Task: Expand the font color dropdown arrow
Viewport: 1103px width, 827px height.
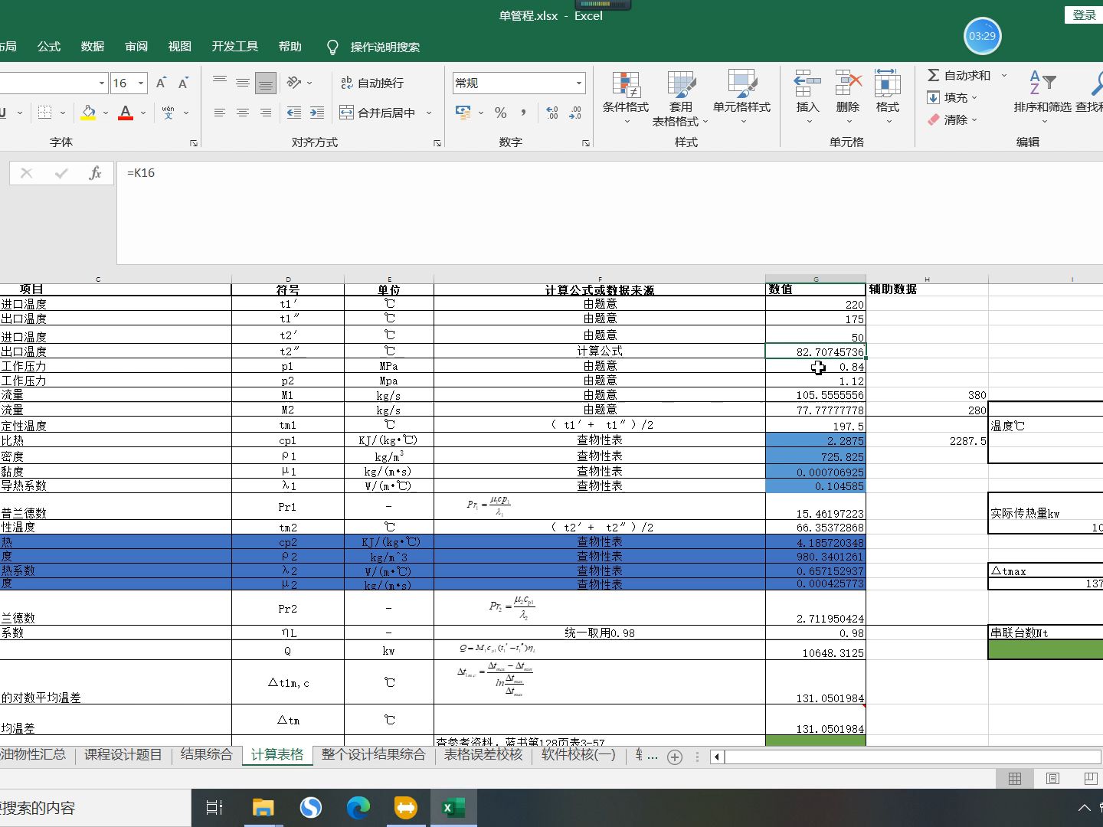Action: (142, 113)
